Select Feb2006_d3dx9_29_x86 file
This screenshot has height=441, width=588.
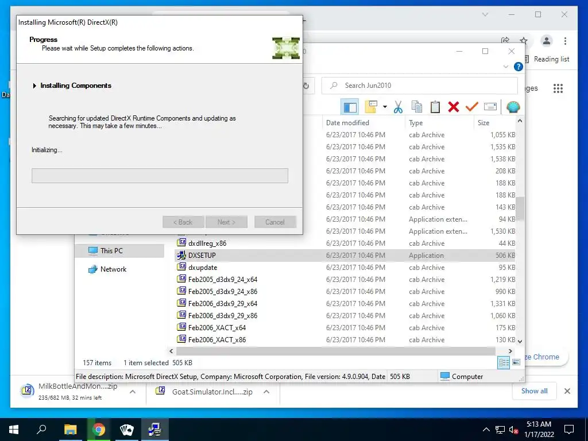345,315
